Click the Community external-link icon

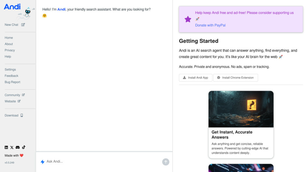[23, 95]
